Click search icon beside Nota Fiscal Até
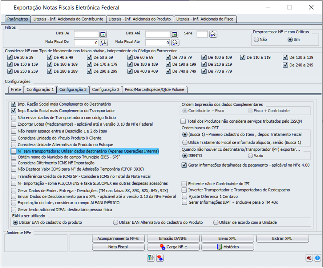This screenshot has width=323, height=268. point(175,43)
